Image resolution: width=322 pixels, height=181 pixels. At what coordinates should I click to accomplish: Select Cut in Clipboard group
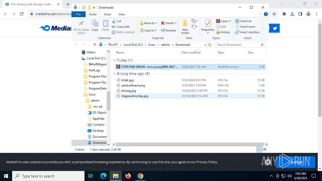point(116,21)
